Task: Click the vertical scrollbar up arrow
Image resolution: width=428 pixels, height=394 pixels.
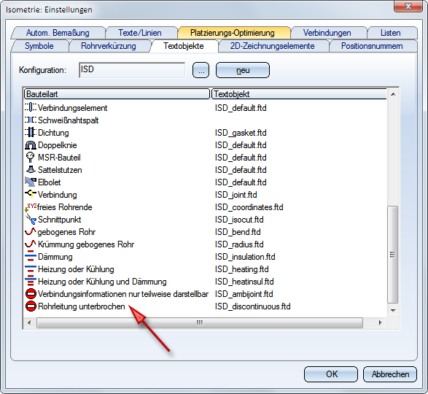Action: pos(393,94)
